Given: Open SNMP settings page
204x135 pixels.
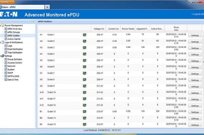Looking at the screenshot, I should (x=10, y=73).
